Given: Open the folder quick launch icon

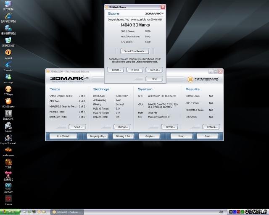Looking at the screenshot, I should coord(44,212).
